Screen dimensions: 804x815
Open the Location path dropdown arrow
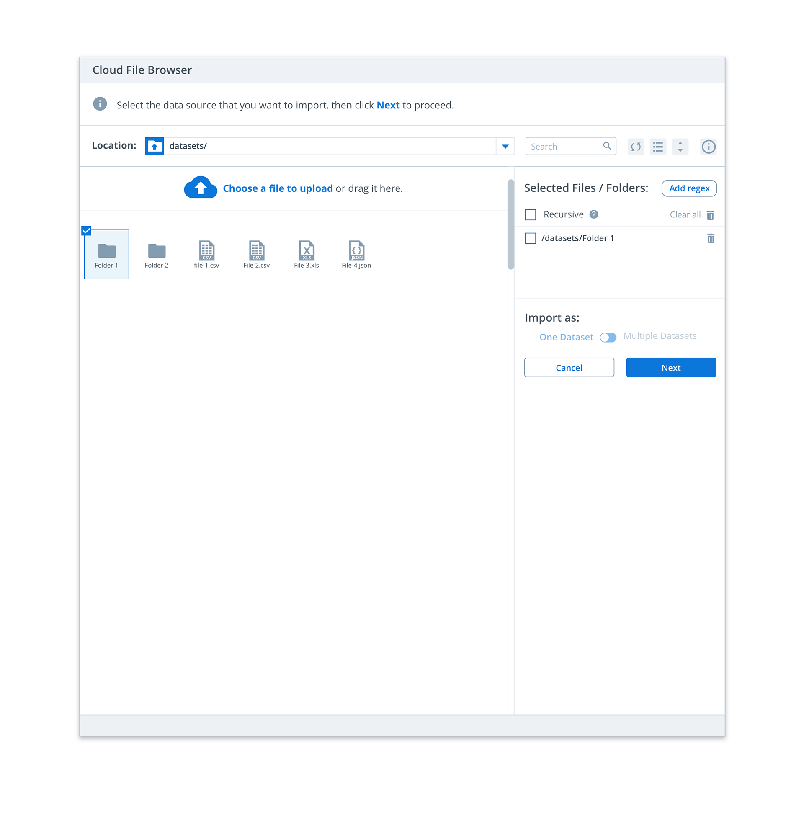[505, 147]
